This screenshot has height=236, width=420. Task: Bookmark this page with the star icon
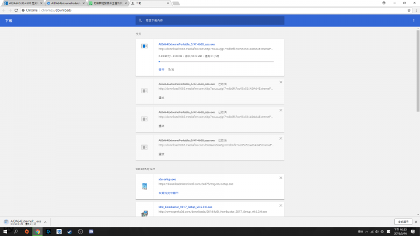(409, 10)
